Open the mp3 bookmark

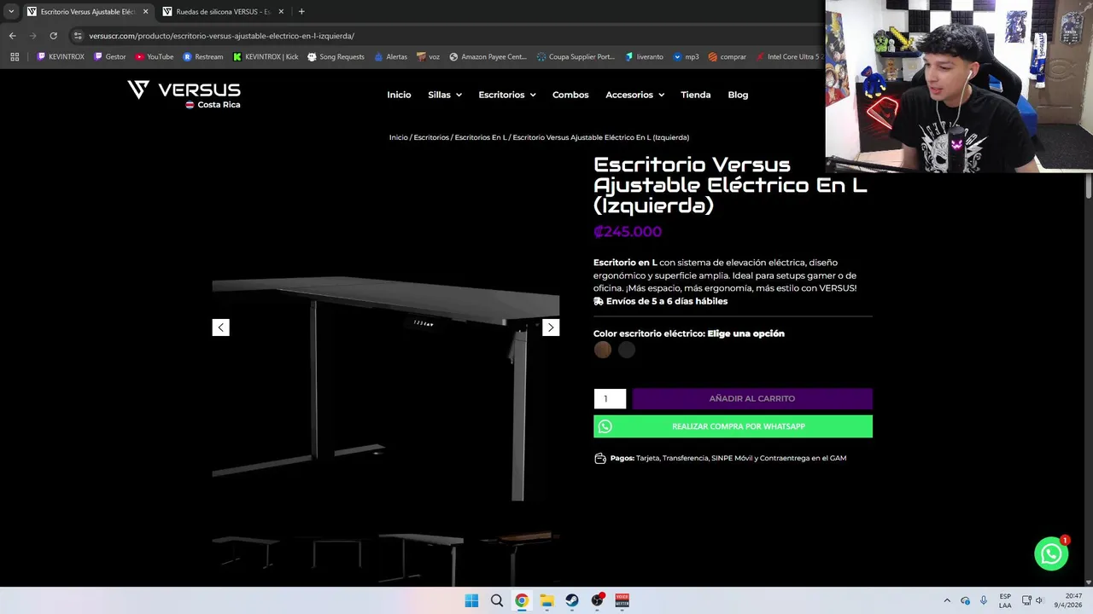[686, 57]
